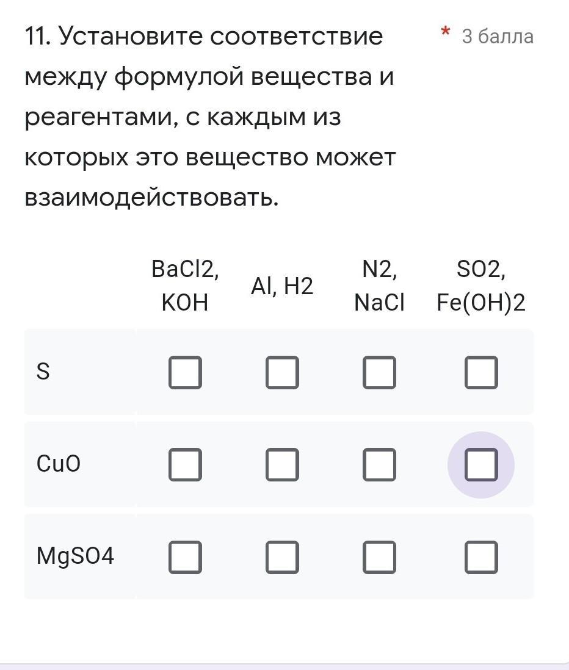
Task: Tick CuO checkbox for Al, H2
Action: pyautogui.click(x=282, y=464)
